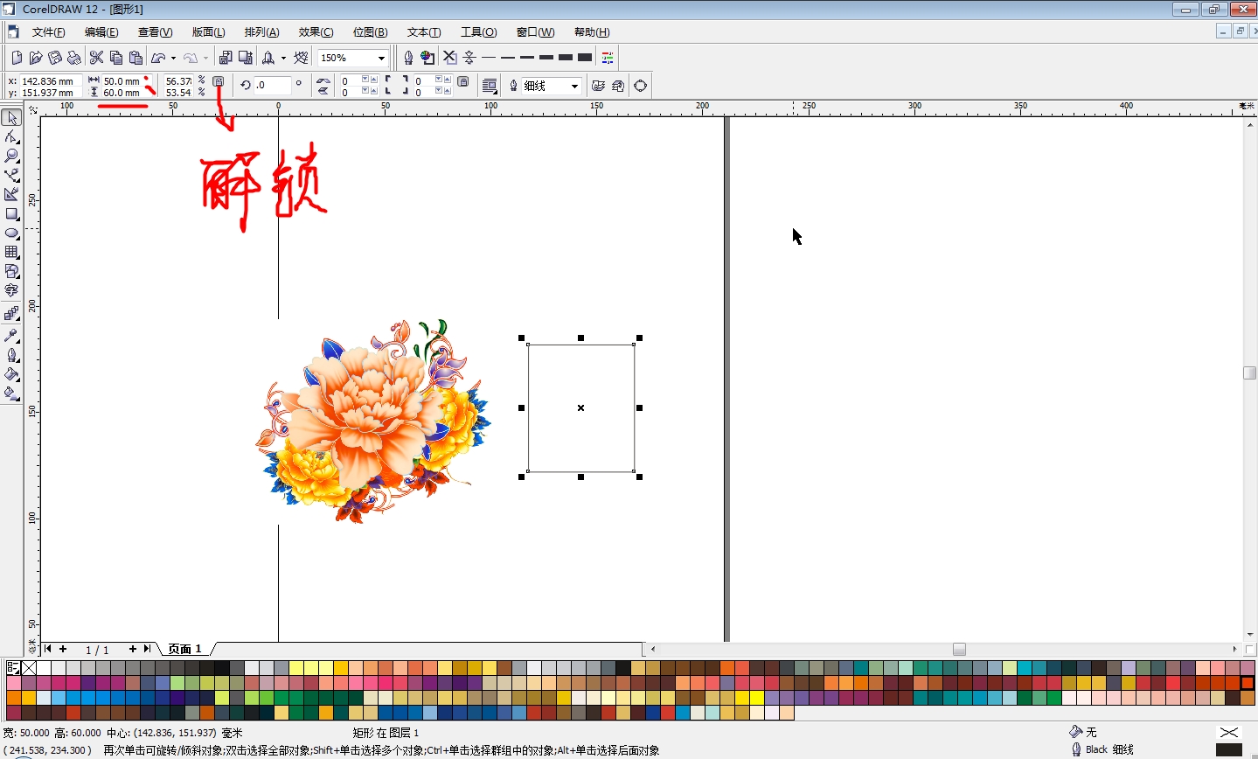Choose the Shape tool
Screen dimensions: 1258x759
11,137
